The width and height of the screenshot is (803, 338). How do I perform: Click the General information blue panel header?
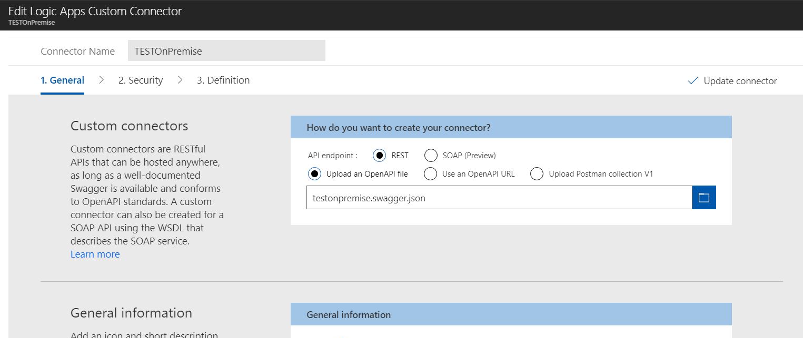511,314
